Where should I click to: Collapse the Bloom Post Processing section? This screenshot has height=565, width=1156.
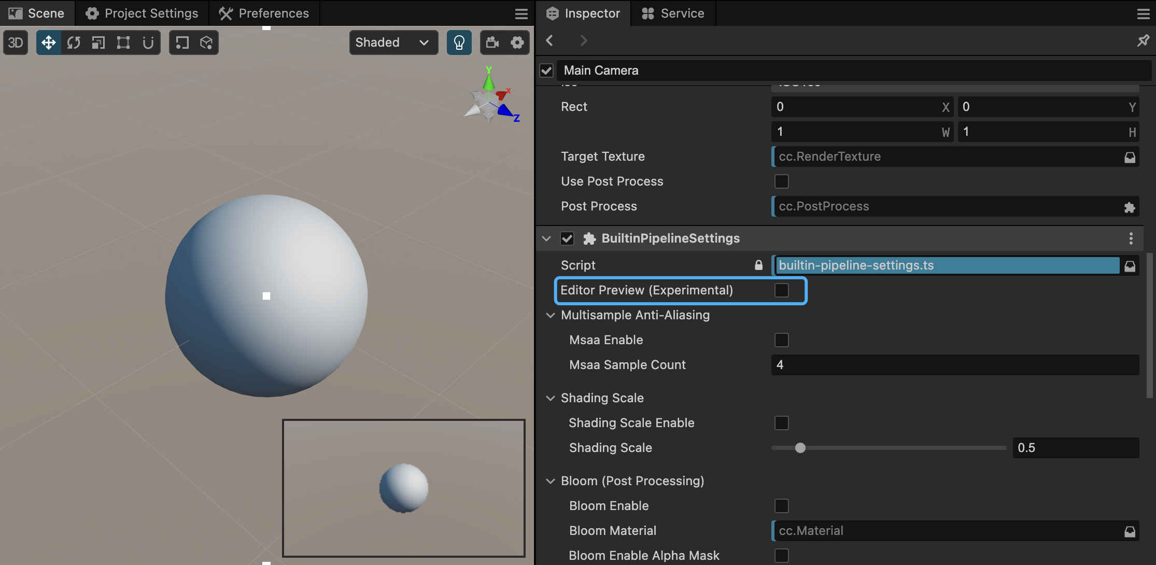pos(551,481)
